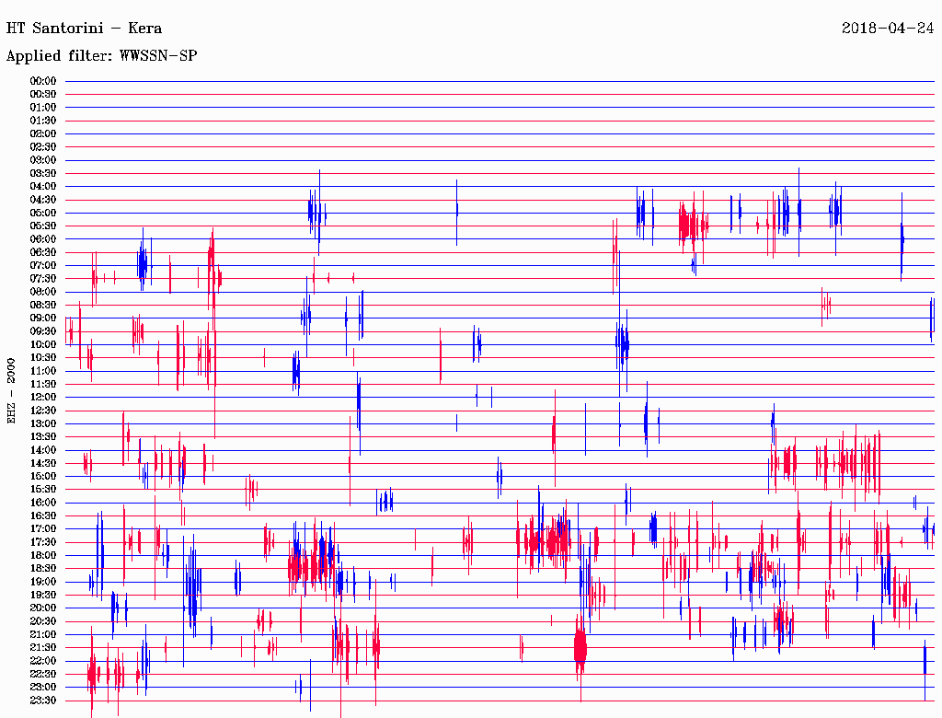This screenshot has width=942, height=718.
Task: Click the 20:00 time marker
Action: point(43,608)
